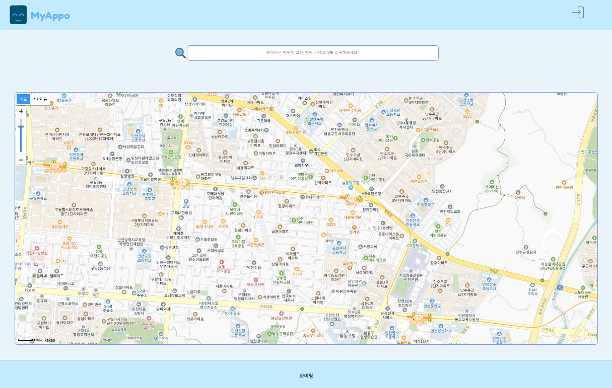Open the MyAppo home text link
The height and width of the screenshot is (388, 612).
point(50,16)
